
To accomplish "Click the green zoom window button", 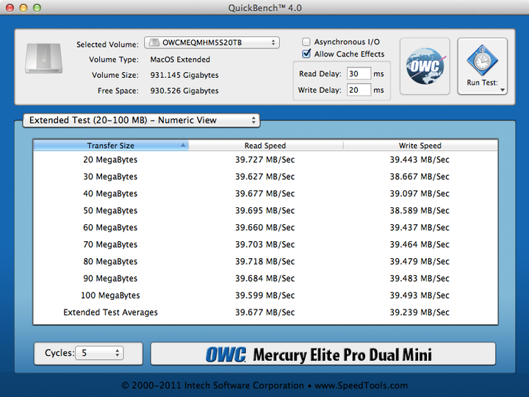I will click(x=37, y=7).
